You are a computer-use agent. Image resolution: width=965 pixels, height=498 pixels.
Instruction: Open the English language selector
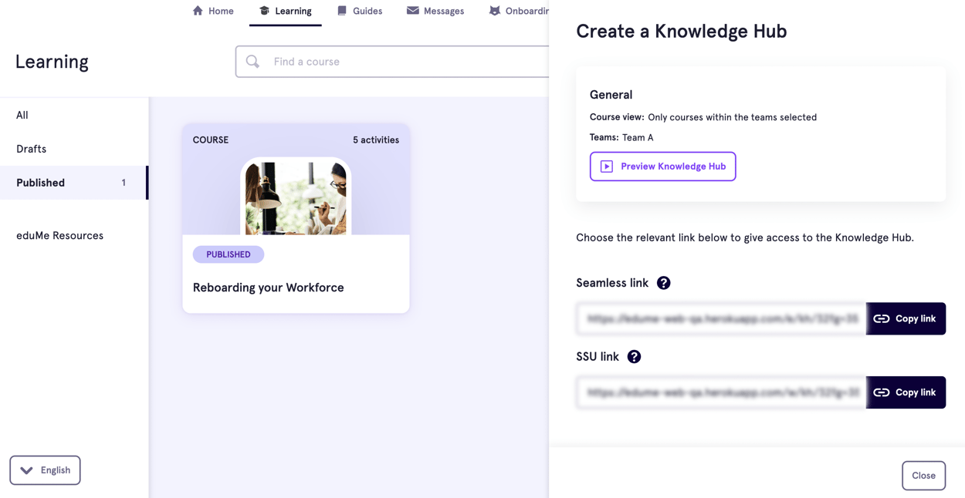pyautogui.click(x=45, y=469)
